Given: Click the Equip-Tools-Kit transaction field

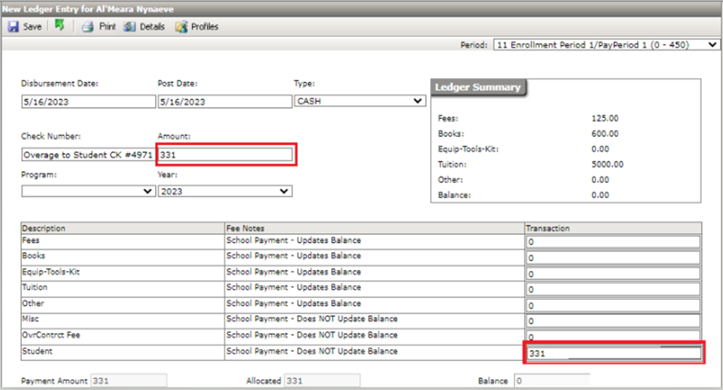Looking at the screenshot, I should [x=613, y=274].
